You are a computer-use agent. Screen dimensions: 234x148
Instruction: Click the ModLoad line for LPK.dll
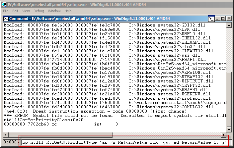[x=102, y=29]
